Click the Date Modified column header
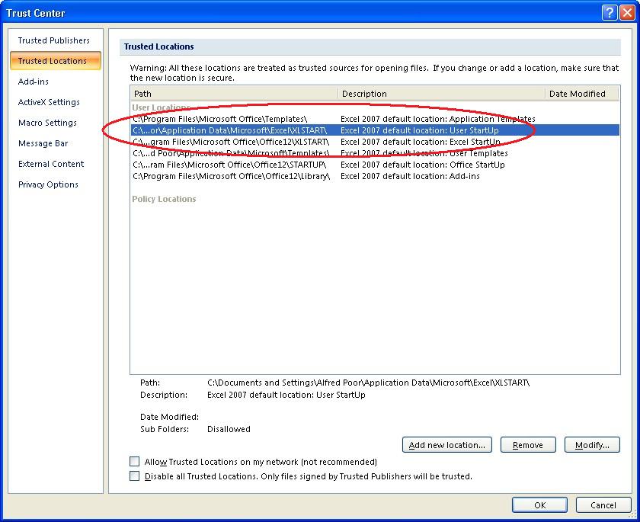The width and height of the screenshot is (640, 522). pos(583,93)
